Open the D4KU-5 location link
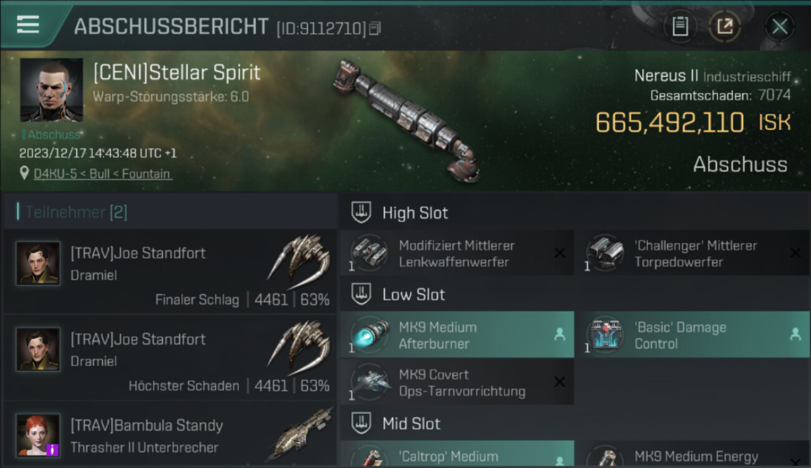This screenshot has height=468, width=811. click(102, 173)
